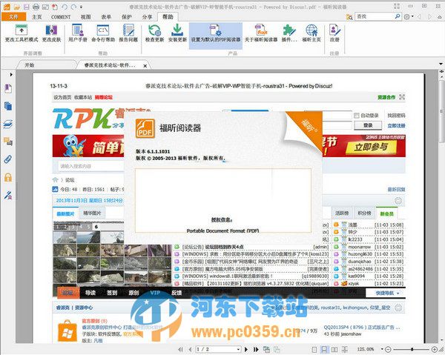Click the 设为首页 link on page

pos(62,97)
